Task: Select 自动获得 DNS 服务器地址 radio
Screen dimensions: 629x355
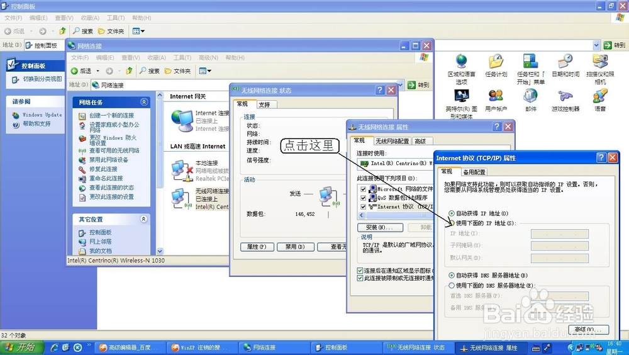Action: (x=452, y=276)
